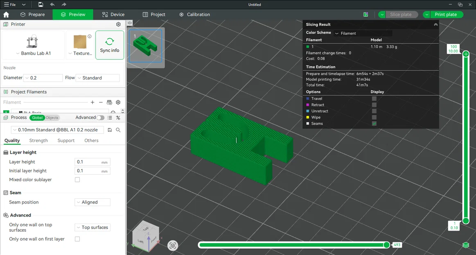Show Wipe display checkbox

[x=374, y=118]
